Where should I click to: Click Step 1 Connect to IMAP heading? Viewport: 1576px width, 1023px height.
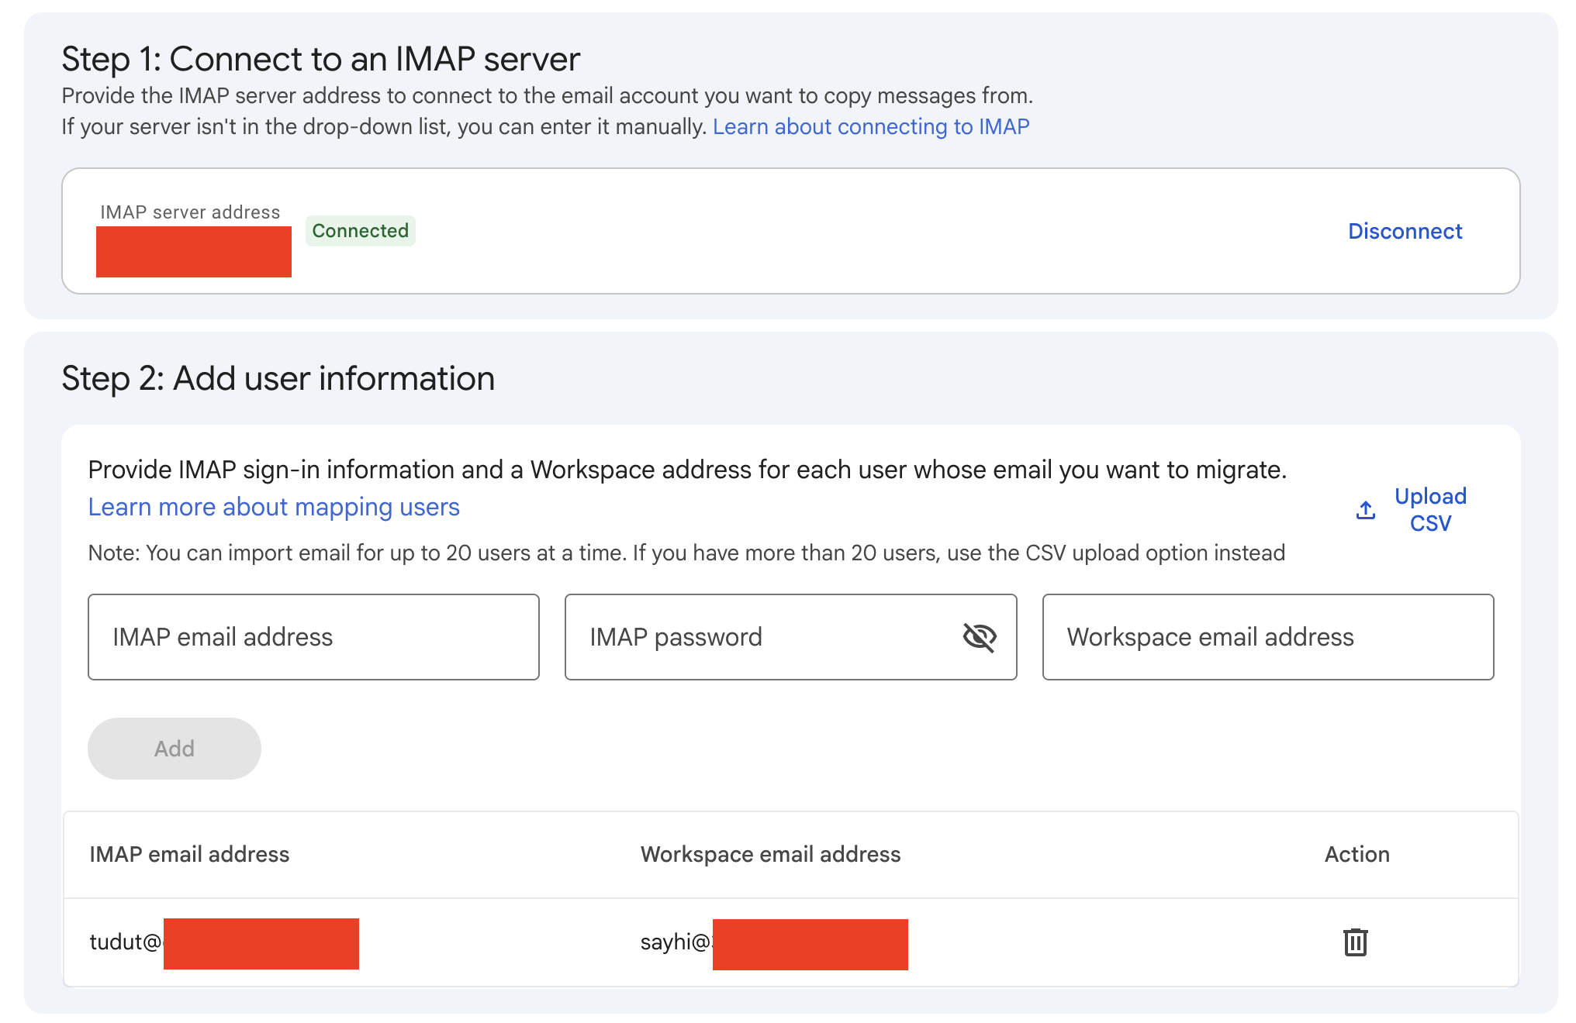(320, 60)
